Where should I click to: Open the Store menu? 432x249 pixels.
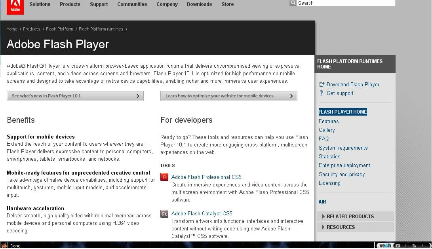click(x=227, y=4)
